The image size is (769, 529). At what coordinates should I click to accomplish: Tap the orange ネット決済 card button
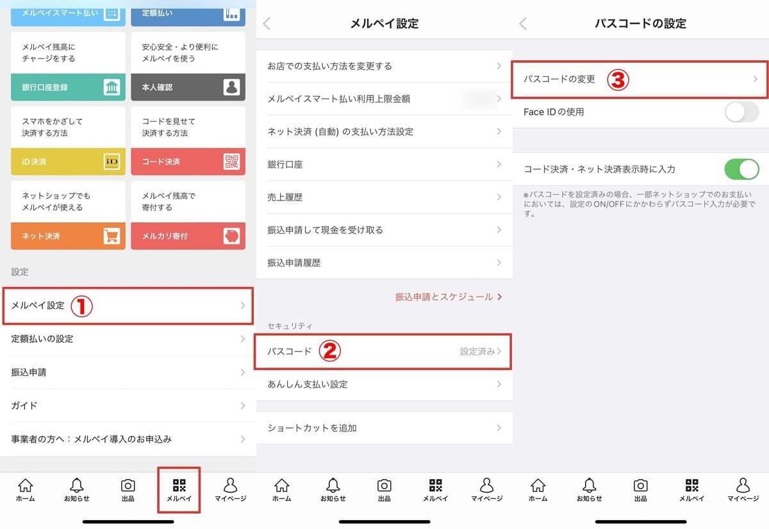click(68, 236)
